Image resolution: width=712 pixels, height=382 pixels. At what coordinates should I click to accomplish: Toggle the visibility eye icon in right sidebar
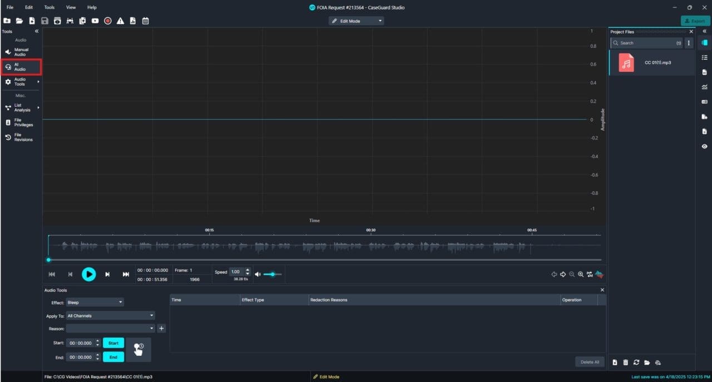[704, 146]
